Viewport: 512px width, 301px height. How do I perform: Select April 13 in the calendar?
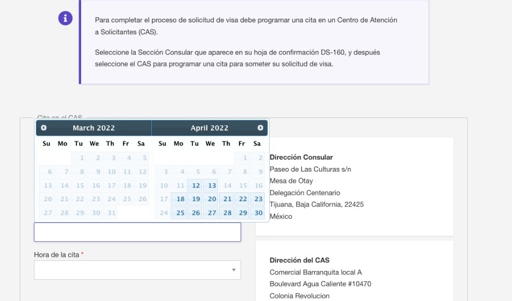(x=211, y=186)
